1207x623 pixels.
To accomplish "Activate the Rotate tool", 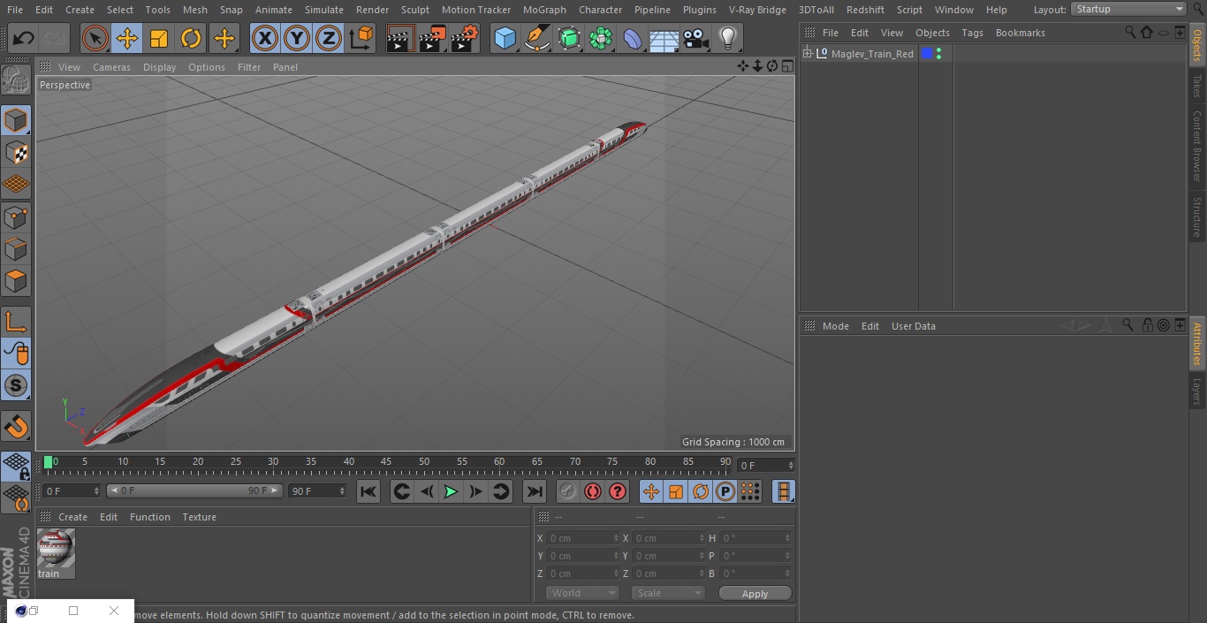I will point(191,38).
